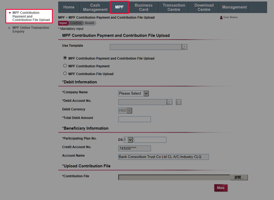The height and width of the screenshot is (200, 274).
Task: Open the Transaction Centre tab
Action: tap(174, 7)
